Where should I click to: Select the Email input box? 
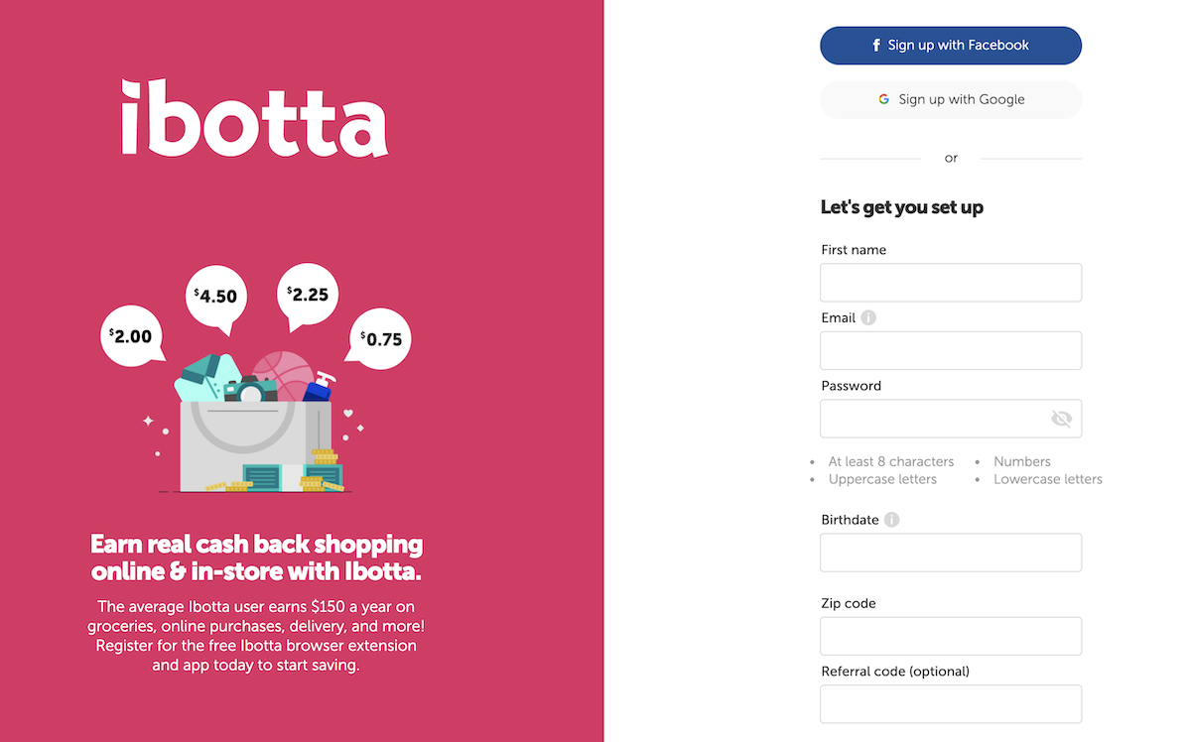(950, 350)
